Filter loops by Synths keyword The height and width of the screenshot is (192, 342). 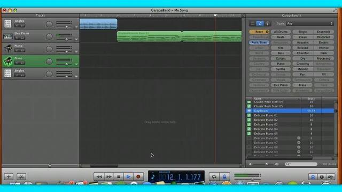coord(281,69)
